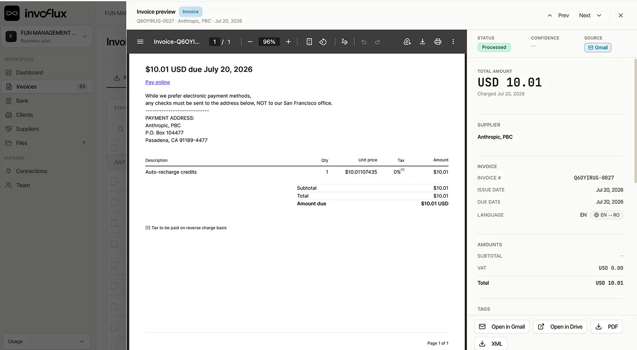Rotate the PDF page counterclockwise
This screenshot has width=637, height=350.
tap(323, 42)
